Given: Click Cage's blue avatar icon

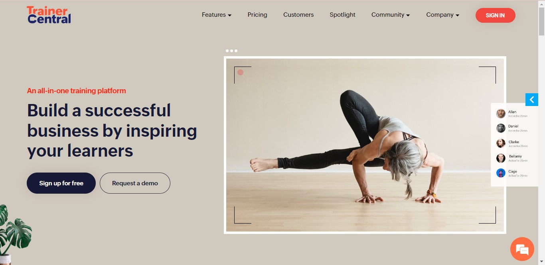Looking at the screenshot, I should tap(501, 173).
